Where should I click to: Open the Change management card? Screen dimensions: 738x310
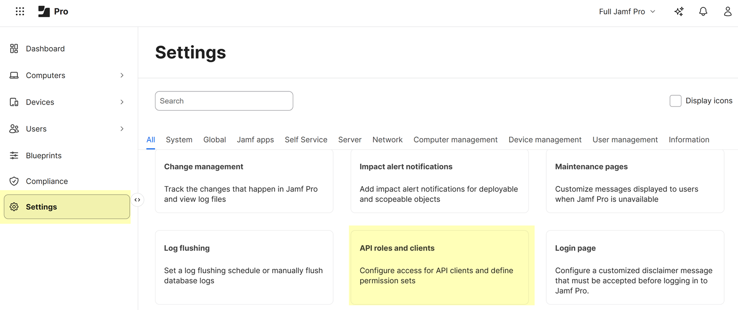coord(244,182)
